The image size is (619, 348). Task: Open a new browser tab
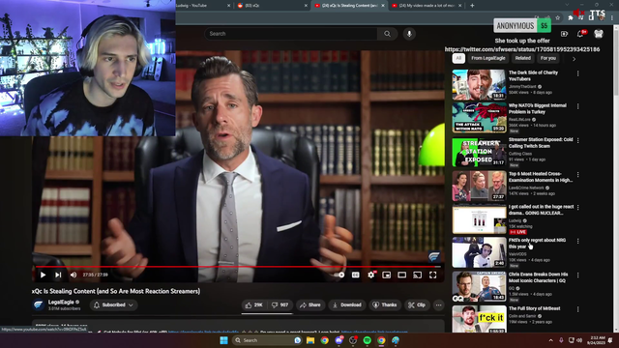472,6
